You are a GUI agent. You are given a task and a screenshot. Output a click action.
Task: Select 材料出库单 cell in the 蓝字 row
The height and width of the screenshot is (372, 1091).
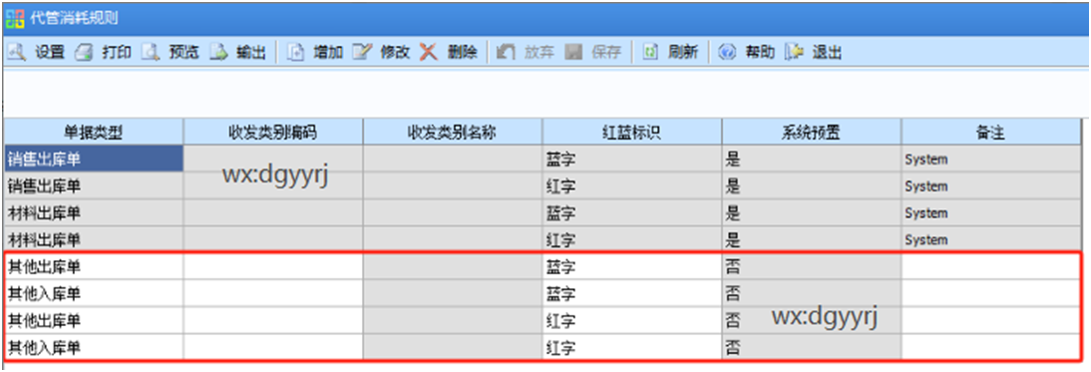(x=93, y=212)
